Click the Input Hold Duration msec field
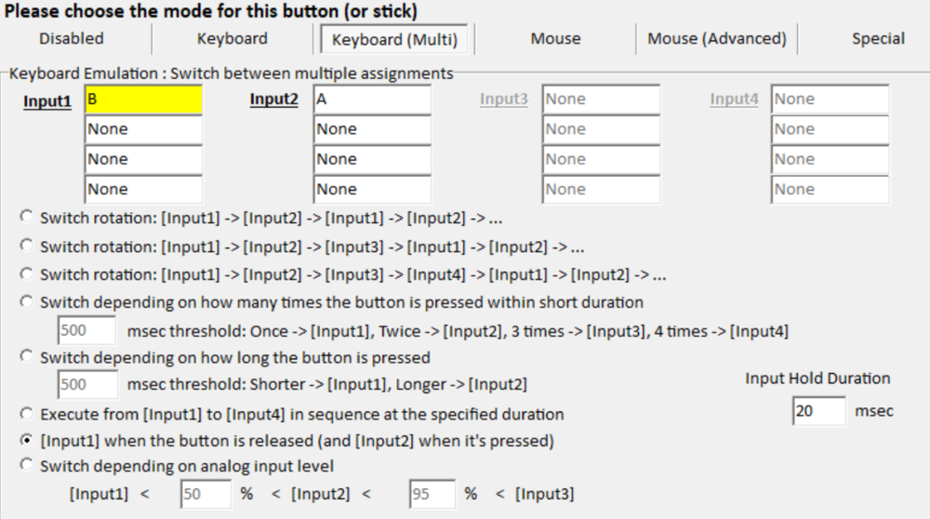This screenshot has height=519, width=930. tap(818, 411)
